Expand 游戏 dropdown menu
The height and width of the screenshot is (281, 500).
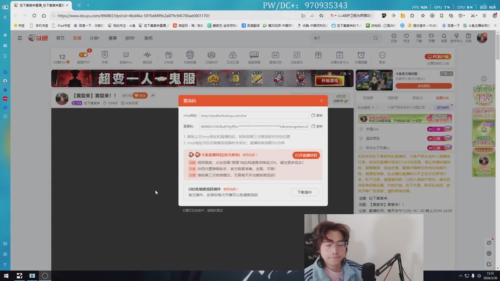[x=130, y=38]
